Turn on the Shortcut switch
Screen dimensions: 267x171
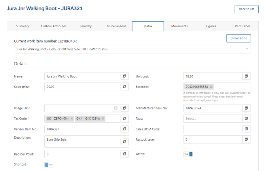pos(49,165)
